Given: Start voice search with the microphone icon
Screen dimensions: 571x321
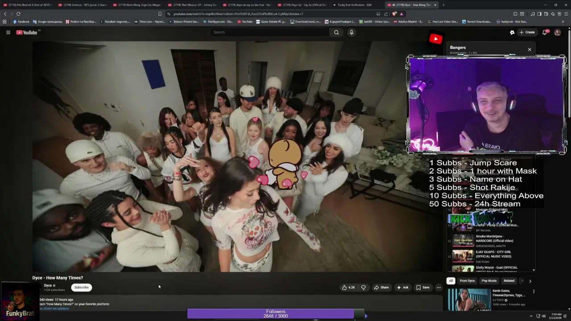Looking at the screenshot, I should [352, 32].
